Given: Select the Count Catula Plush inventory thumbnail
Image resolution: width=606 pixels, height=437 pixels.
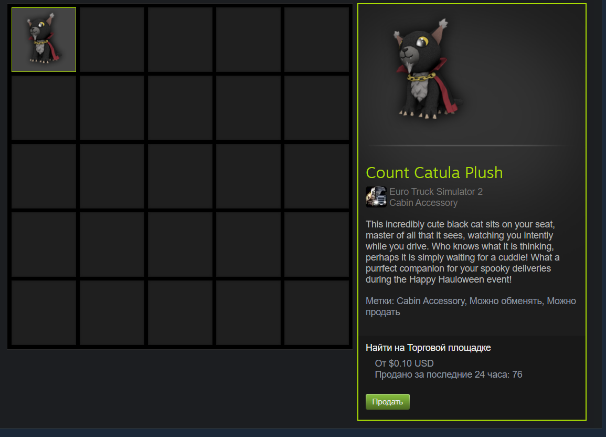Looking at the screenshot, I should pyautogui.click(x=44, y=39).
